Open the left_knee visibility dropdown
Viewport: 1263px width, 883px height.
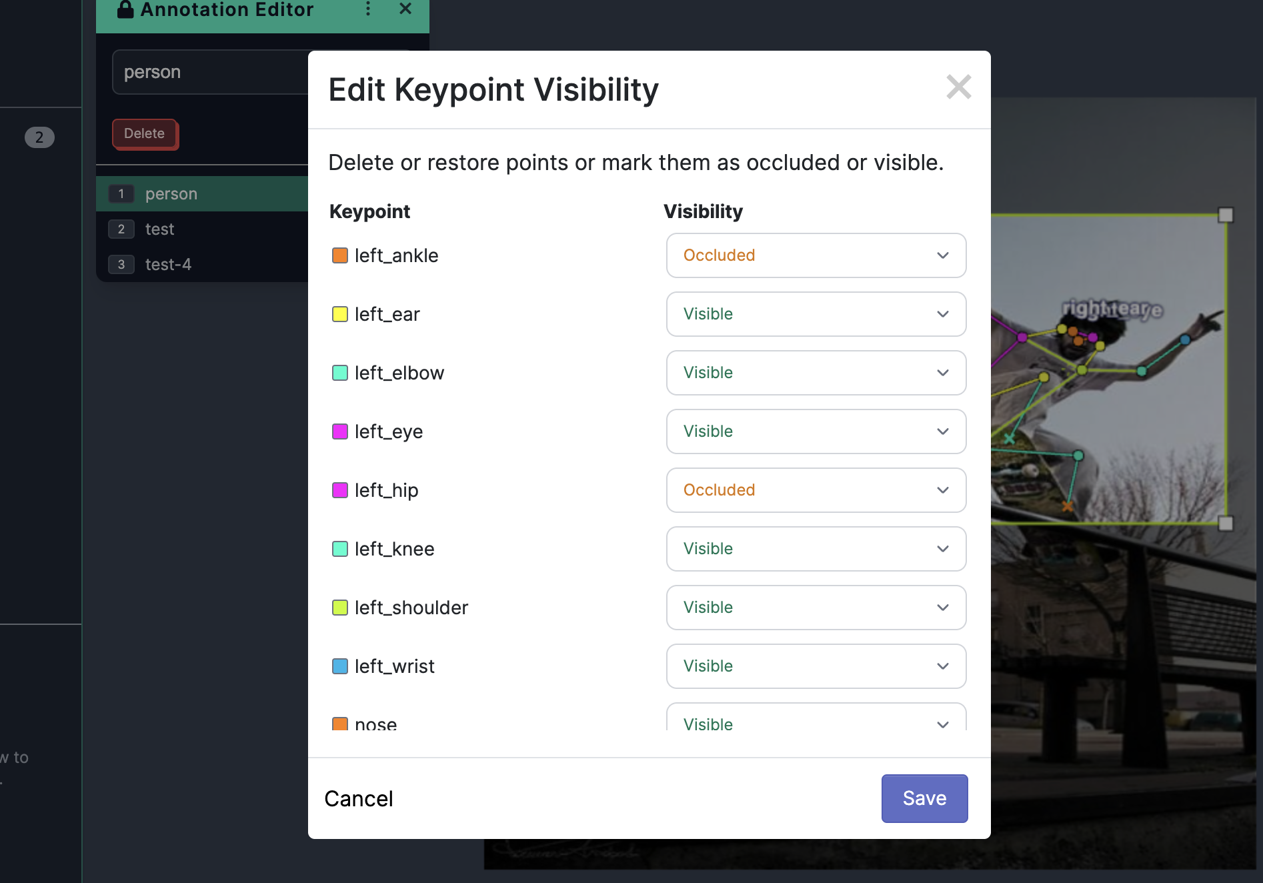(x=816, y=549)
